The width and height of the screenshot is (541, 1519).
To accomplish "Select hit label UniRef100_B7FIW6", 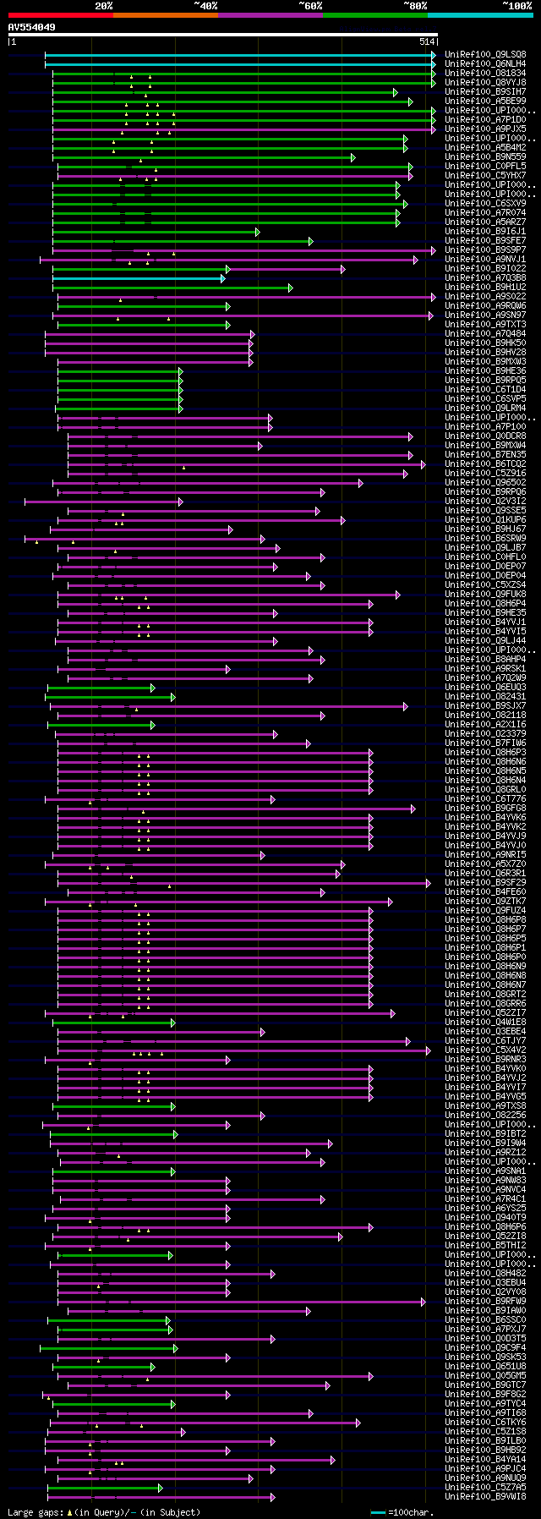I will click(485, 743).
